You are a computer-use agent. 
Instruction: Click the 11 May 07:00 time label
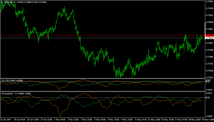tap(141, 120)
